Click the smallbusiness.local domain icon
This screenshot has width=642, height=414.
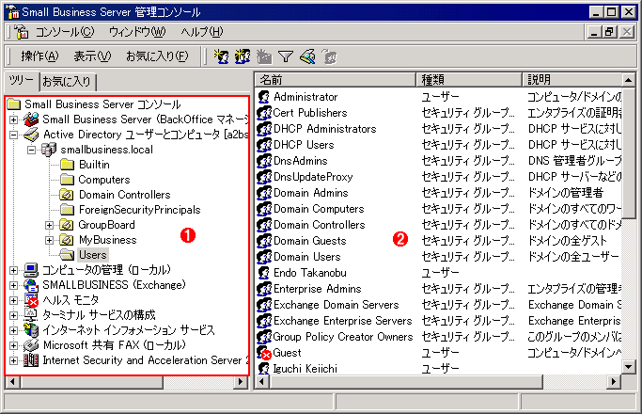[49, 150]
